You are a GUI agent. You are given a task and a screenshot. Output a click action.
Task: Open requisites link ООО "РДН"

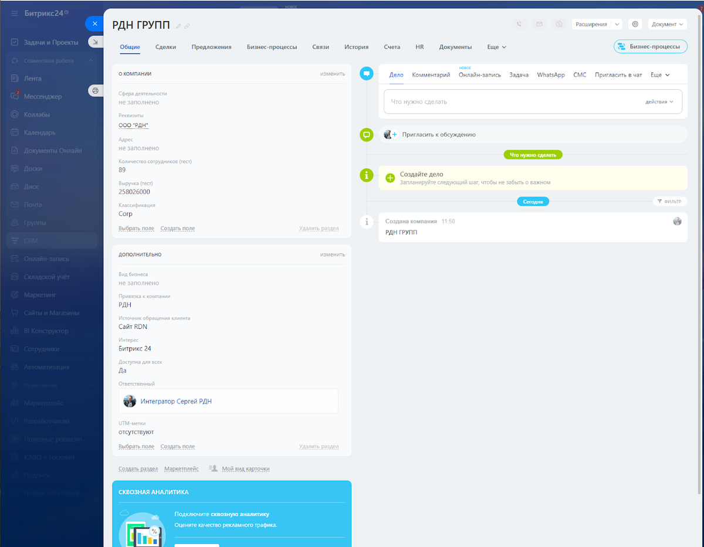pos(133,125)
